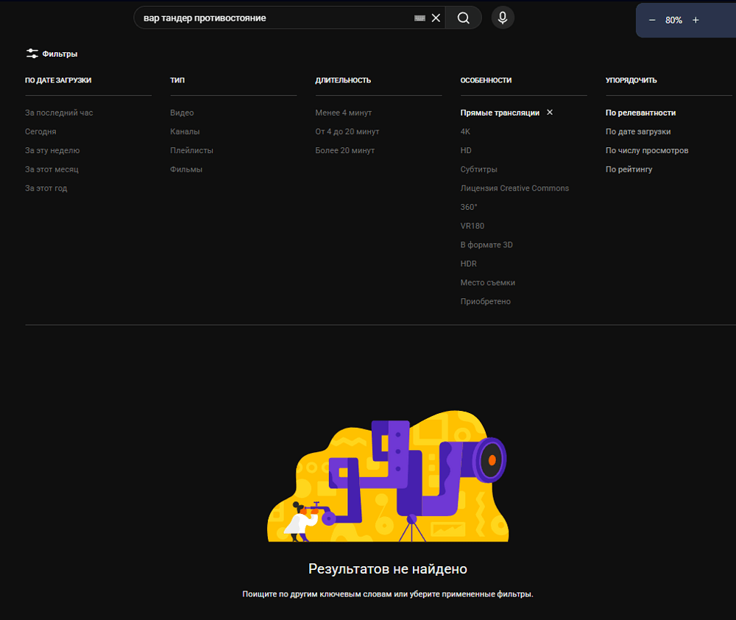Sort results По дате загрузки
The image size is (736, 620).
(x=637, y=132)
